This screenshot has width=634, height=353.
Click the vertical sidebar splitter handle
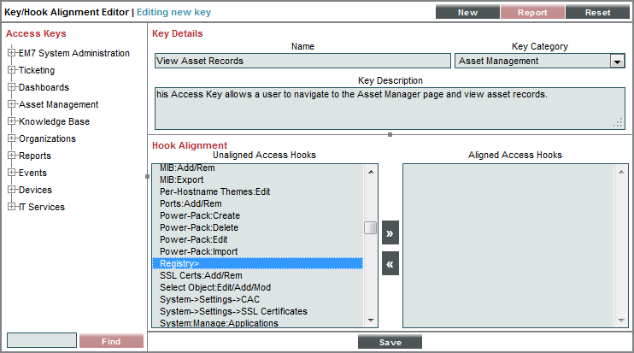(147, 176)
